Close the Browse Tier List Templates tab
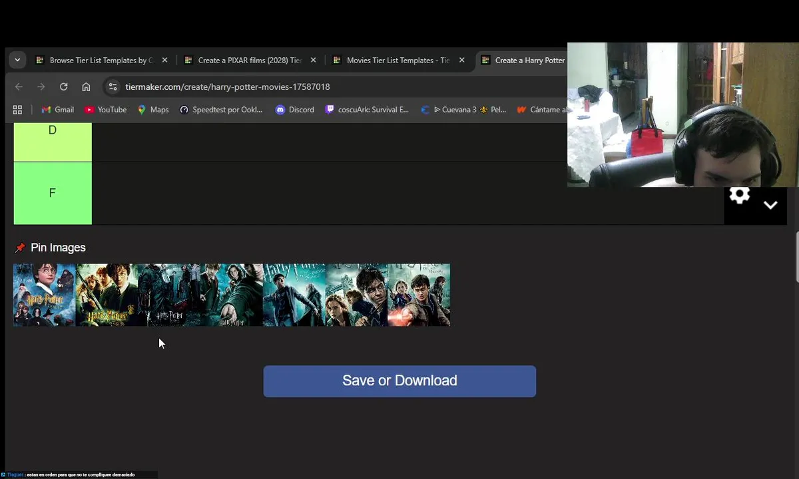Screen dimensions: 799x479 [x=164, y=60]
